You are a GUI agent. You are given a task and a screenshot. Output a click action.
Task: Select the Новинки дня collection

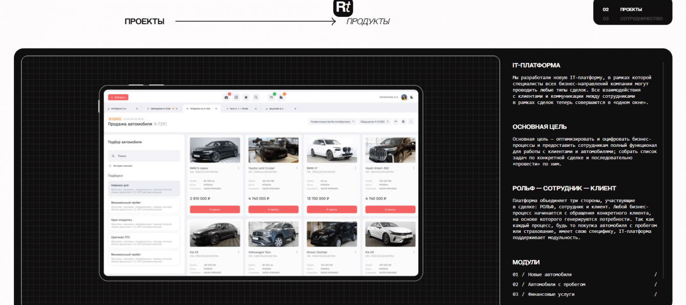(x=144, y=188)
